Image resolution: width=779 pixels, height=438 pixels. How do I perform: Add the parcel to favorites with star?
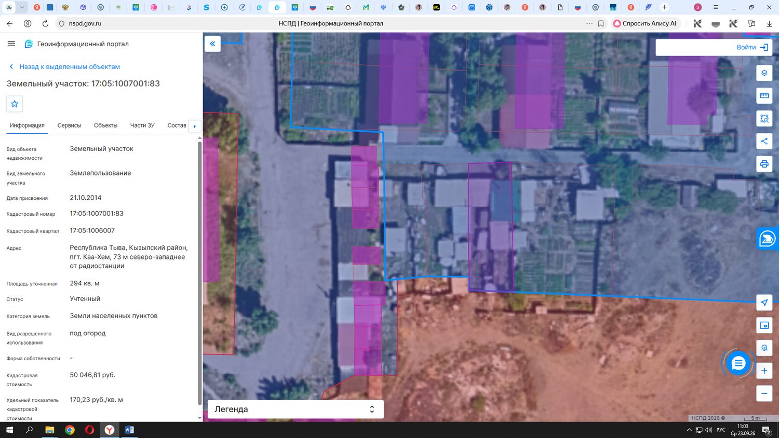15,104
